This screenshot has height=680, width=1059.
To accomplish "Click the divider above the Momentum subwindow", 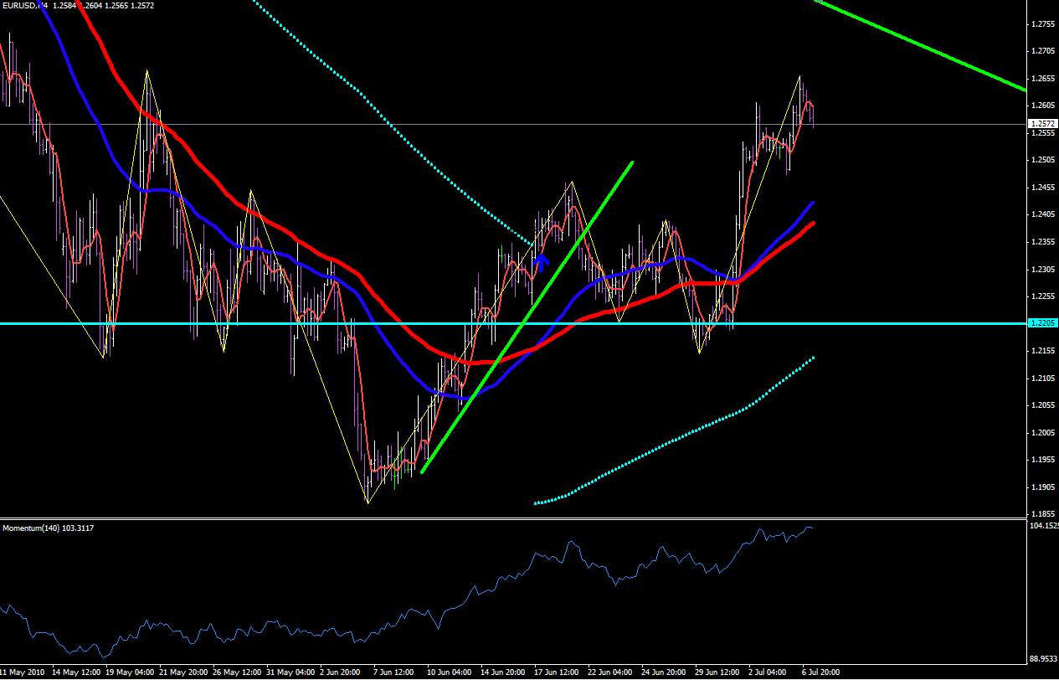I will coord(512,518).
